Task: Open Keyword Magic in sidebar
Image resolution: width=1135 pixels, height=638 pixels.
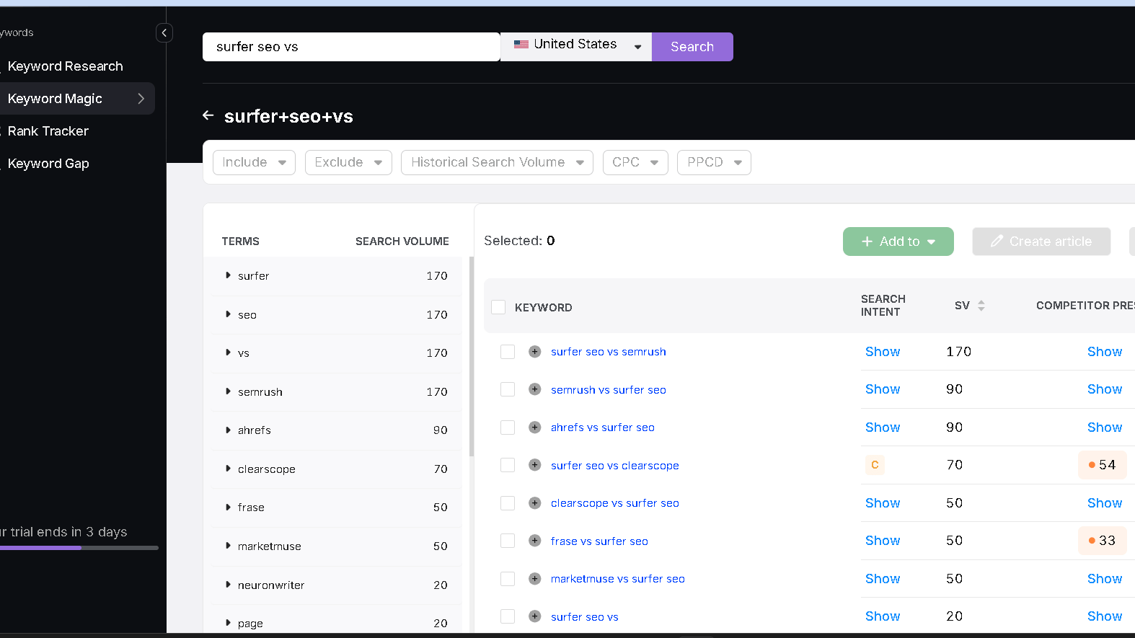Action: (x=55, y=99)
